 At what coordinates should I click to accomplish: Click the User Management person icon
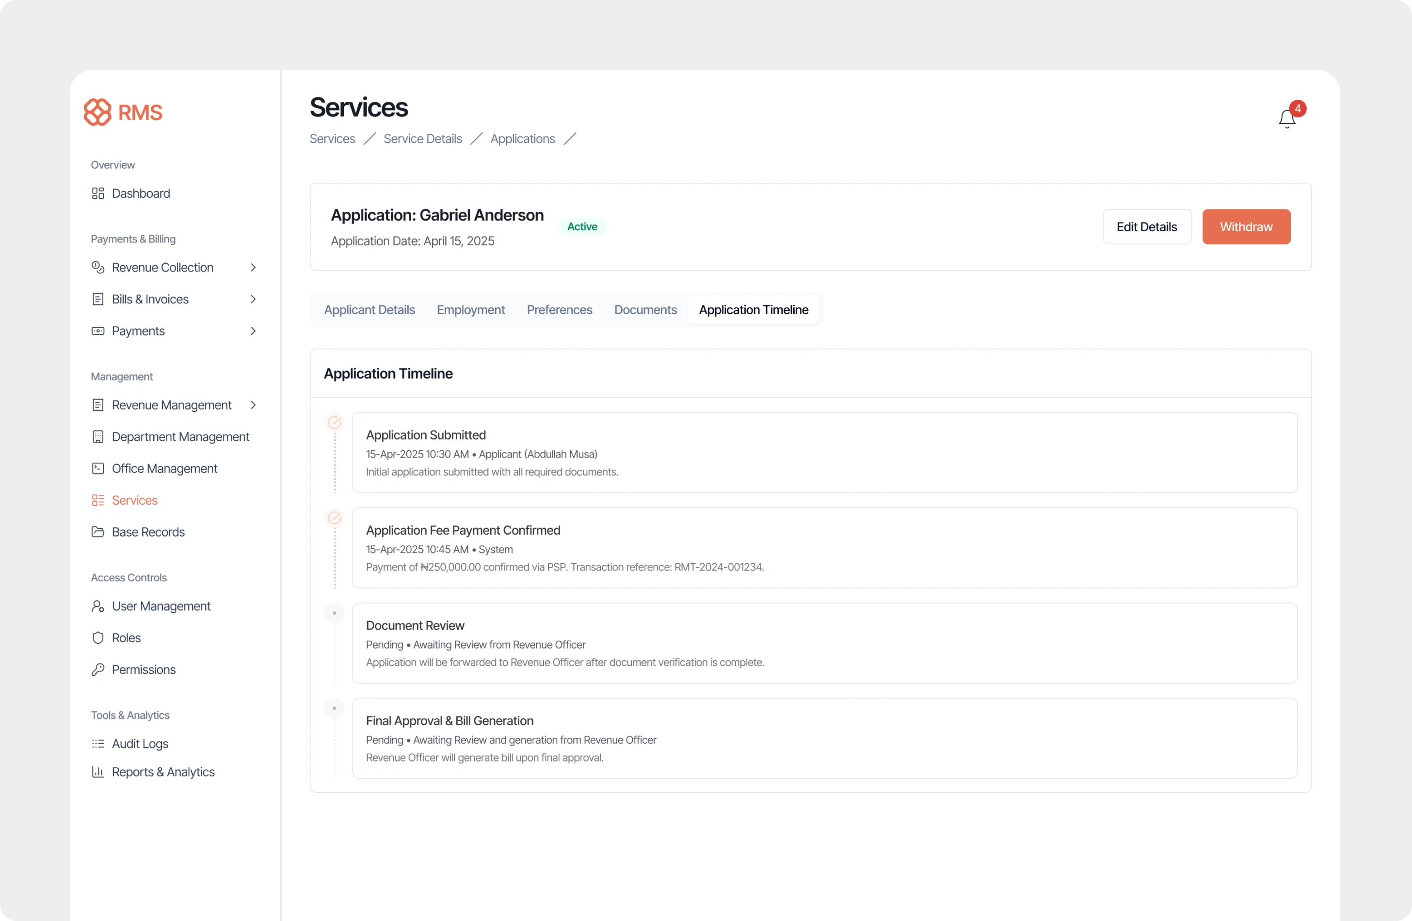98,606
